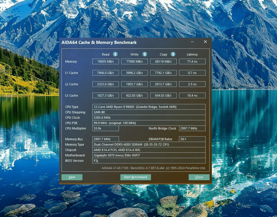Start the Benchmark run
The width and height of the screenshot is (277, 217).
[136, 177]
